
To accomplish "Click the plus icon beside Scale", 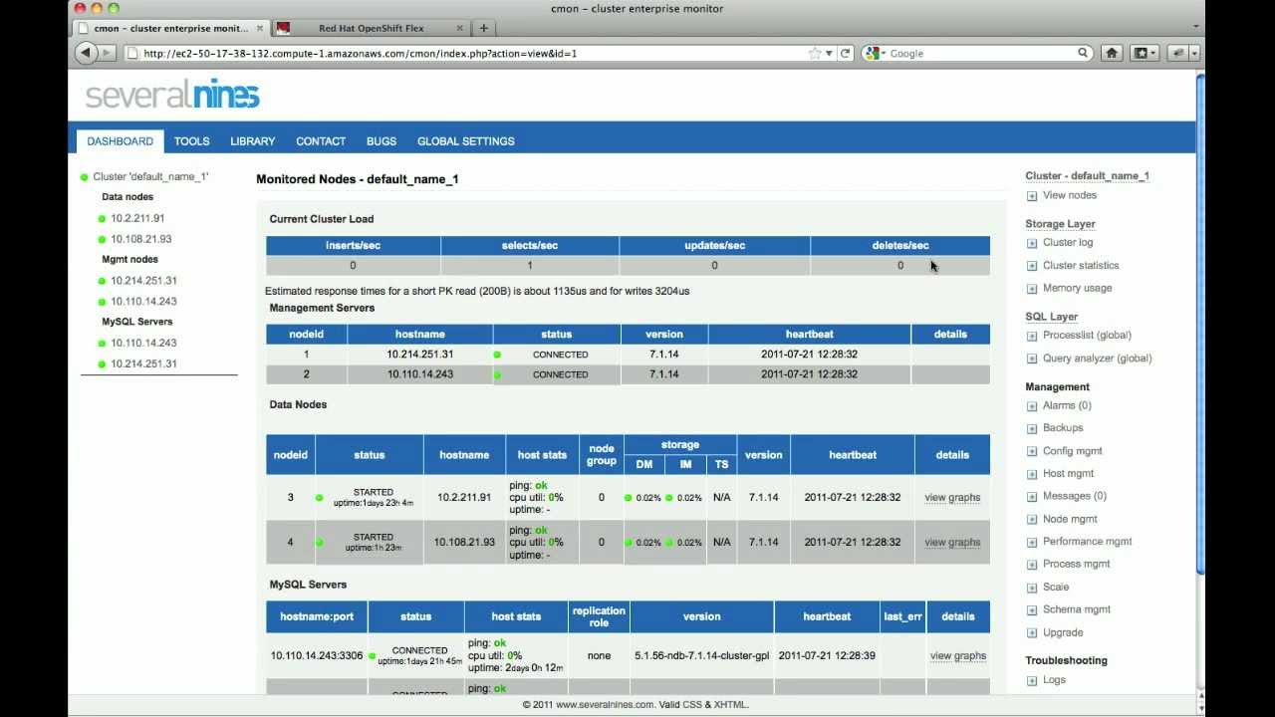I will 1032,588.
